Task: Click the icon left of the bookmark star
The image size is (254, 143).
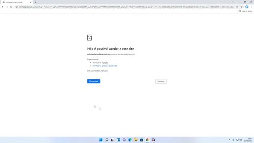Action: (x=237, y=7)
